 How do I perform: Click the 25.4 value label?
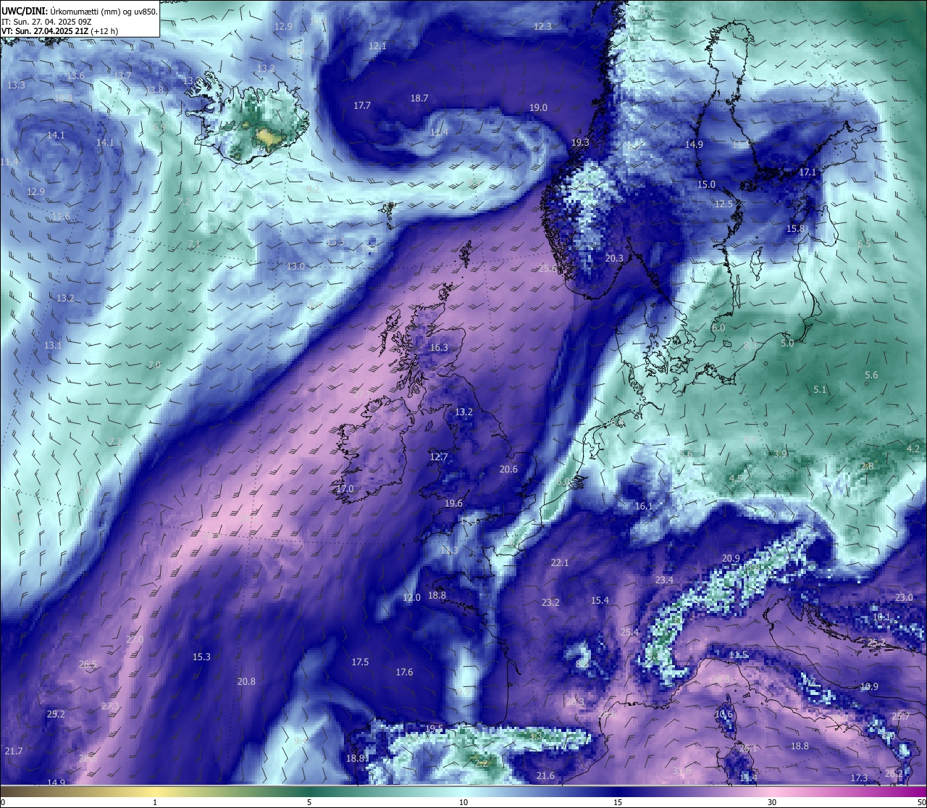tap(630, 632)
